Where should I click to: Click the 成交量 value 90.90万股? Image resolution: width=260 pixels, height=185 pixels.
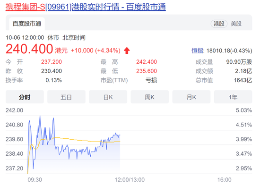tap(239, 62)
